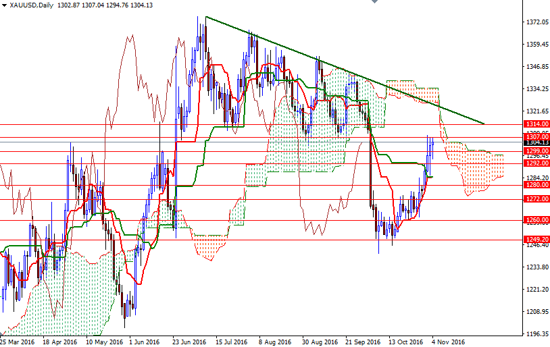Click the chart symbol arrow beside XAUUSD,Daily

(x=5, y=5)
